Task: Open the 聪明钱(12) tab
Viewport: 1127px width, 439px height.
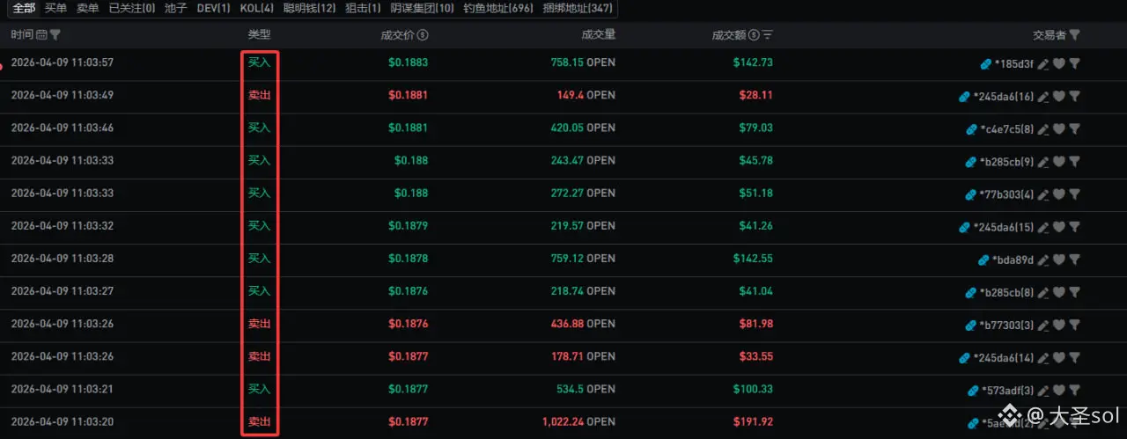Action: pyautogui.click(x=309, y=8)
